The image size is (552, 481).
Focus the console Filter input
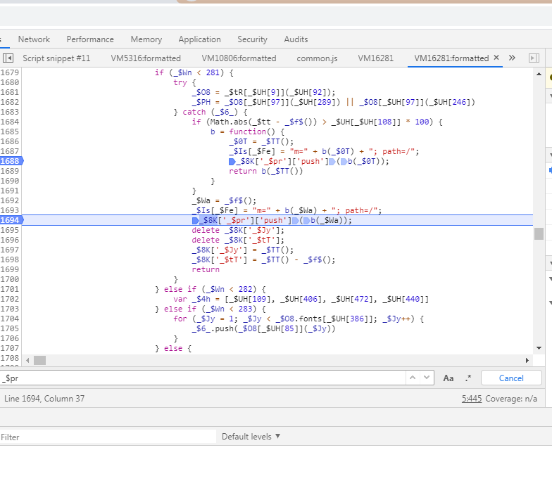106,437
